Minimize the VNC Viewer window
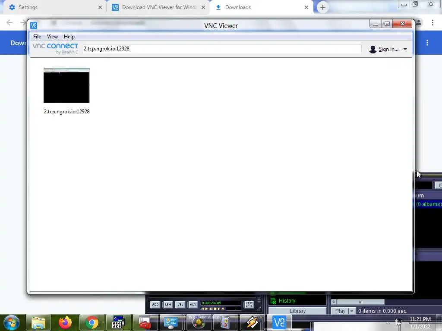442x331 pixels. coord(376,24)
